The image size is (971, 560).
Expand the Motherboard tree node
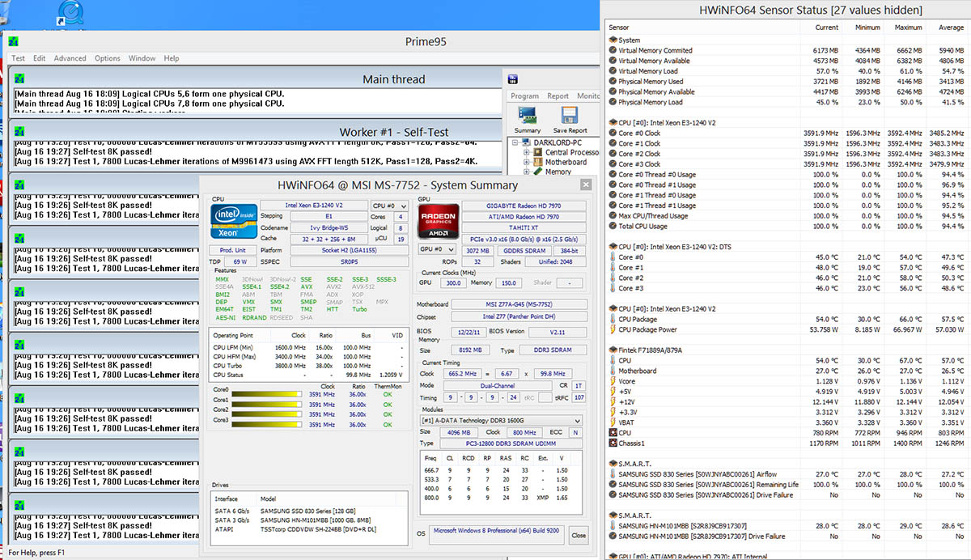[x=526, y=162]
